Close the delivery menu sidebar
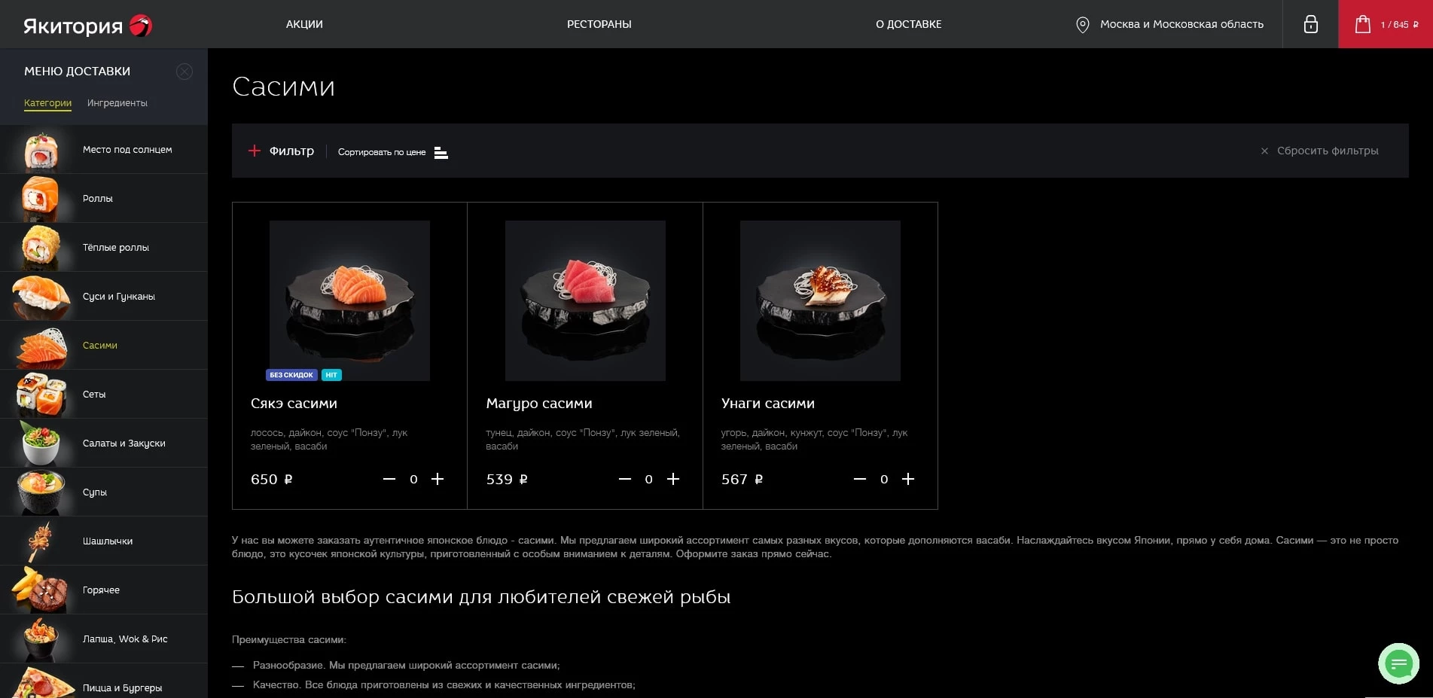The height and width of the screenshot is (698, 1433). (184, 72)
